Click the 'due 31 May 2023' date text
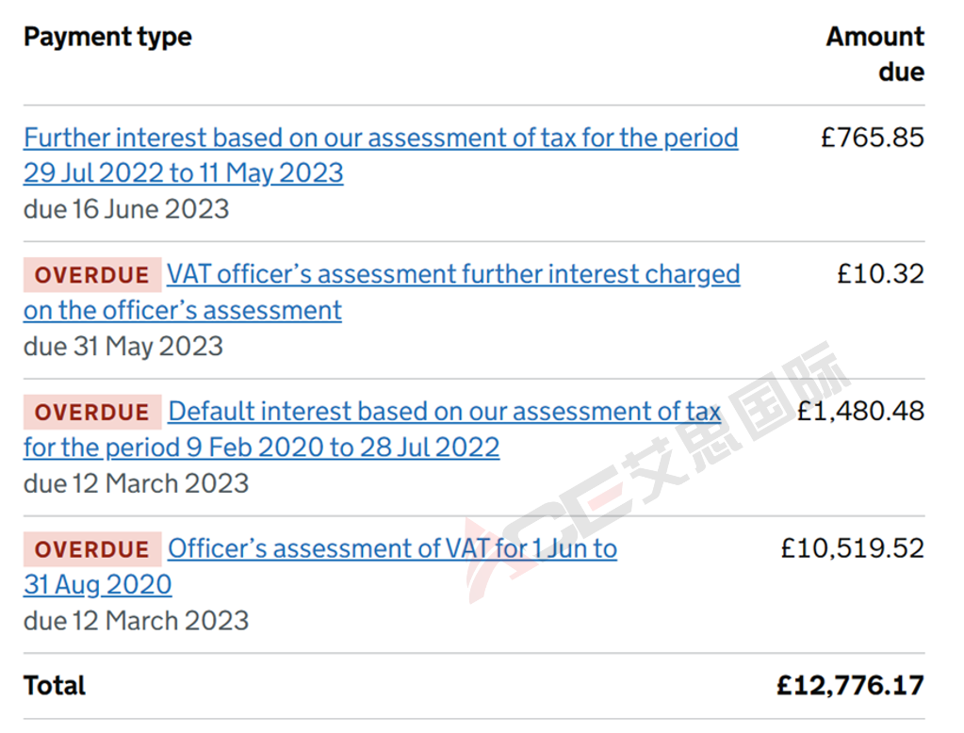This screenshot has width=964, height=733. pyautogui.click(x=123, y=346)
